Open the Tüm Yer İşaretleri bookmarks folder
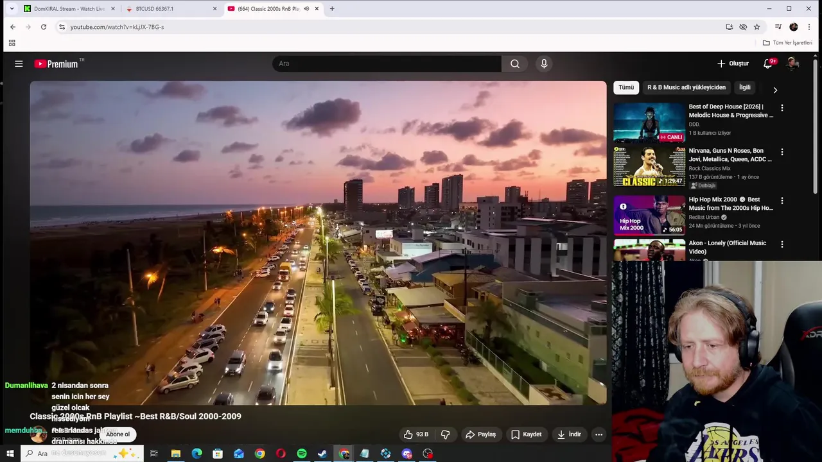Viewport: 822px width, 462px height. (x=787, y=43)
